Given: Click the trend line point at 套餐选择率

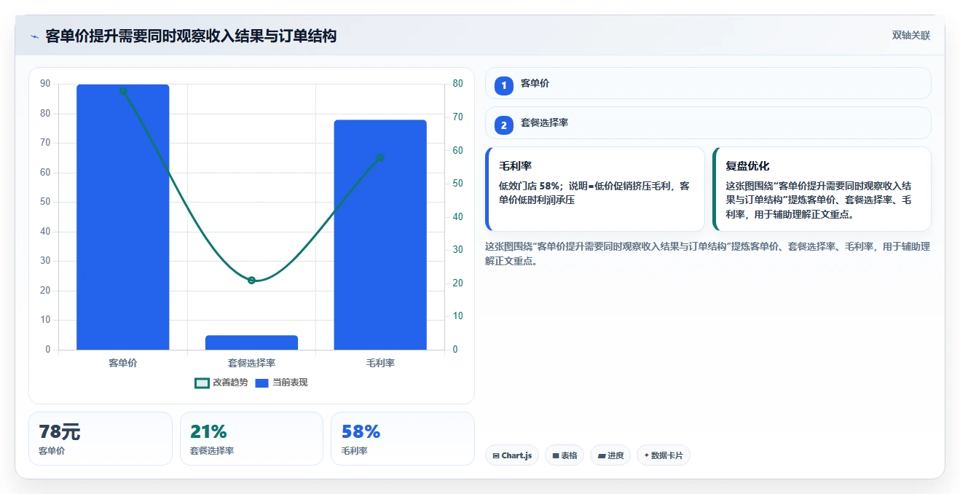Looking at the screenshot, I should coord(251,281).
